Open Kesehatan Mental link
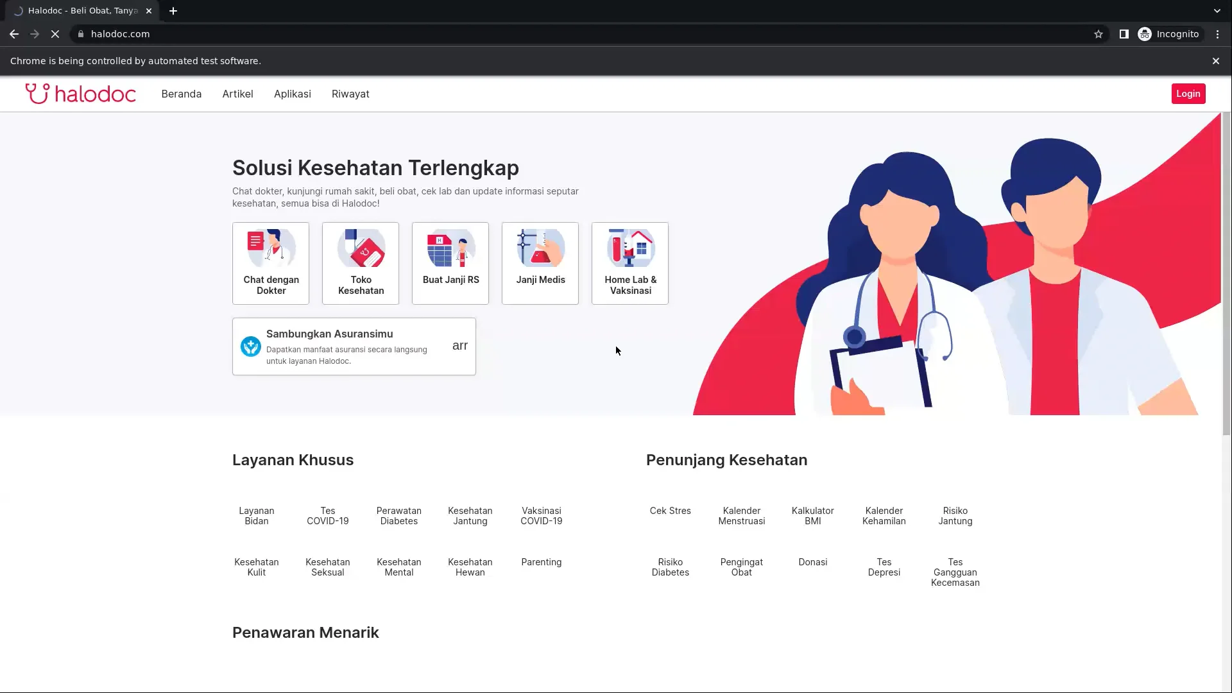This screenshot has width=1232, height=693. click(x=399, y=567)
